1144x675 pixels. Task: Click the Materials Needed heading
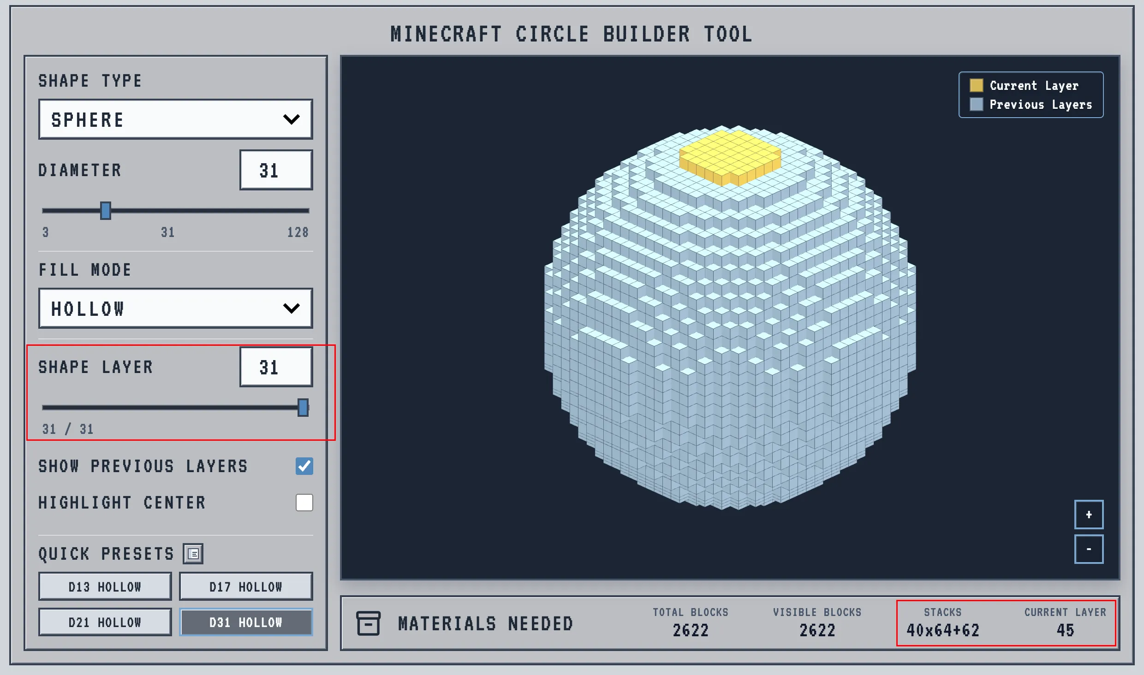[486, 624]
